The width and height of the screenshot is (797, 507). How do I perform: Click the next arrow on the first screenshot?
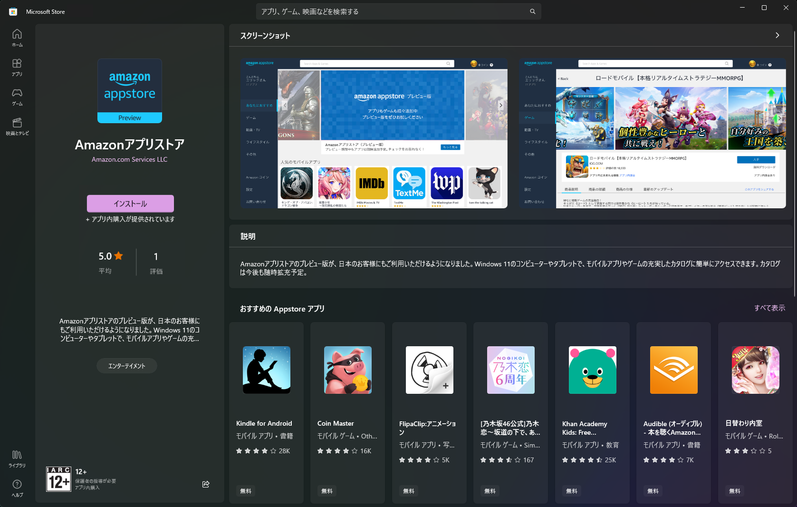pyautogui.click(x=500, y=105)
